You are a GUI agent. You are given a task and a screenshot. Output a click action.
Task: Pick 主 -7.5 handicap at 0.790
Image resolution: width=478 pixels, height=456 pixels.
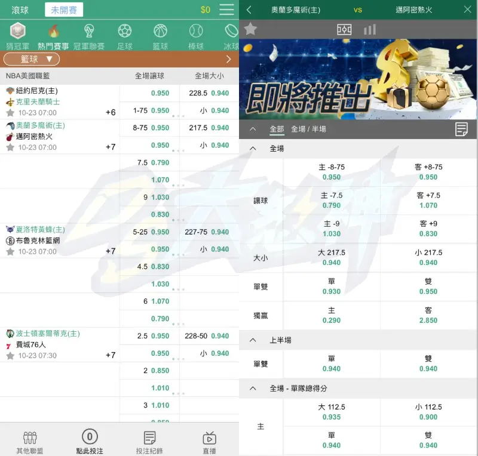point(332,201)
